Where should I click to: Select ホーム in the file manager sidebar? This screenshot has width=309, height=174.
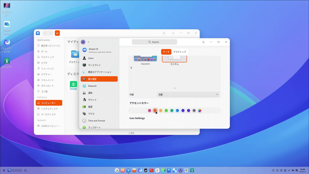[49, 51]
